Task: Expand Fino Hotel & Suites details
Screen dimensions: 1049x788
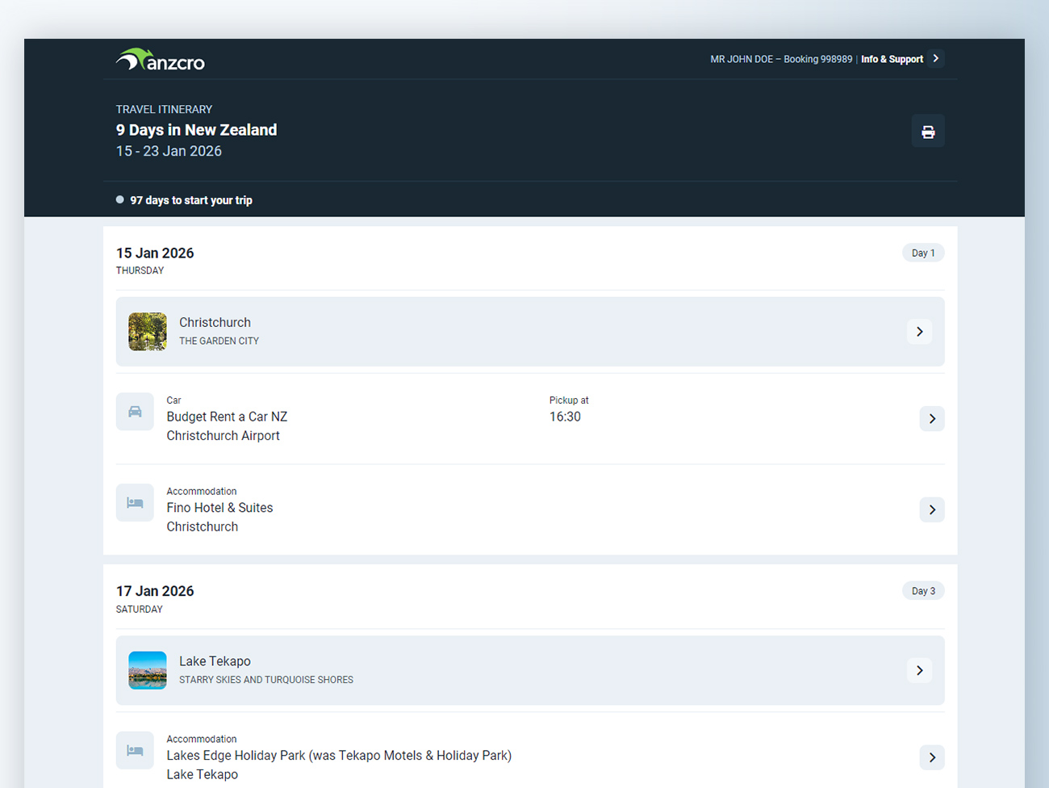Action: coord(932,509)
